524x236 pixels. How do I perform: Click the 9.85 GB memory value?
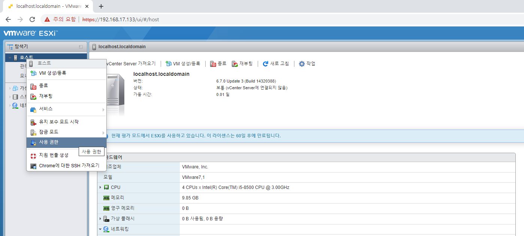click(190, 198)
